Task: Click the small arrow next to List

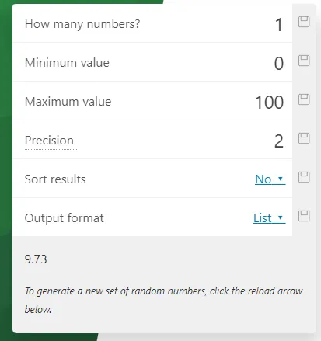Action: point(280,217)
